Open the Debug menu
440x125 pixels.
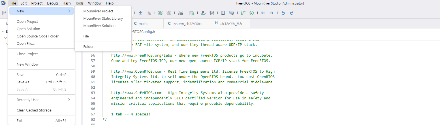pos(52,3)
